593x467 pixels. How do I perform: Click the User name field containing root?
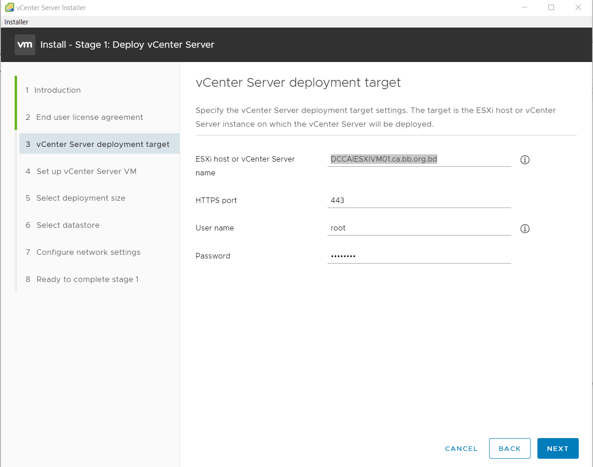click(x=419, y=228)
